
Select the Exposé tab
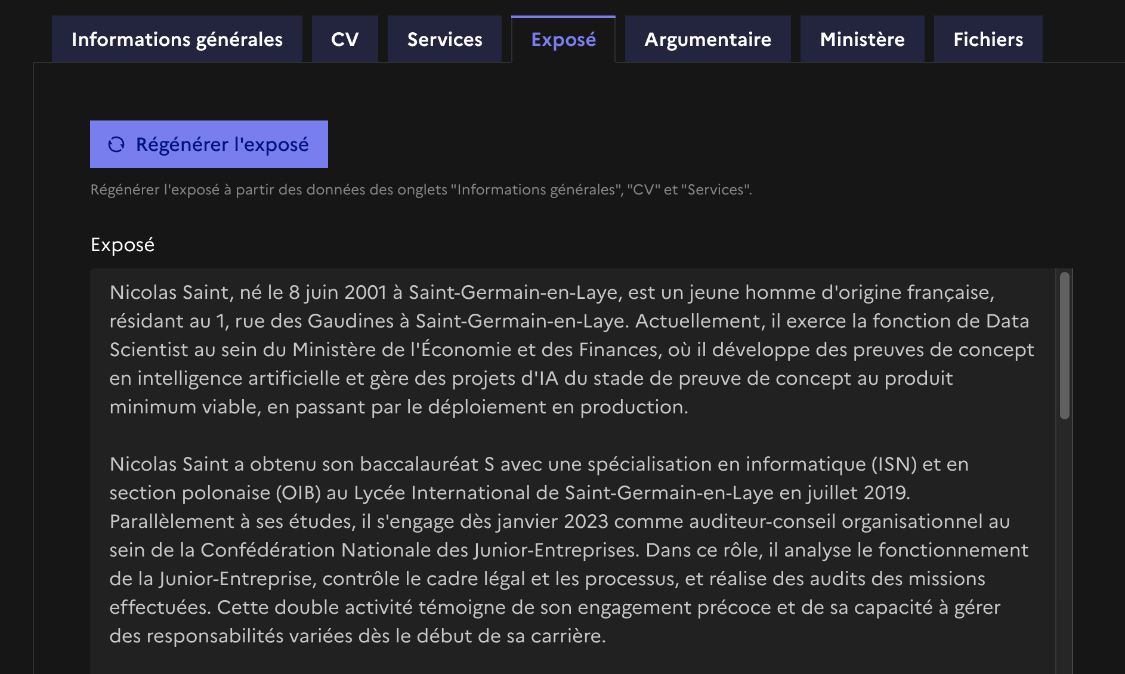pos(563,39)
